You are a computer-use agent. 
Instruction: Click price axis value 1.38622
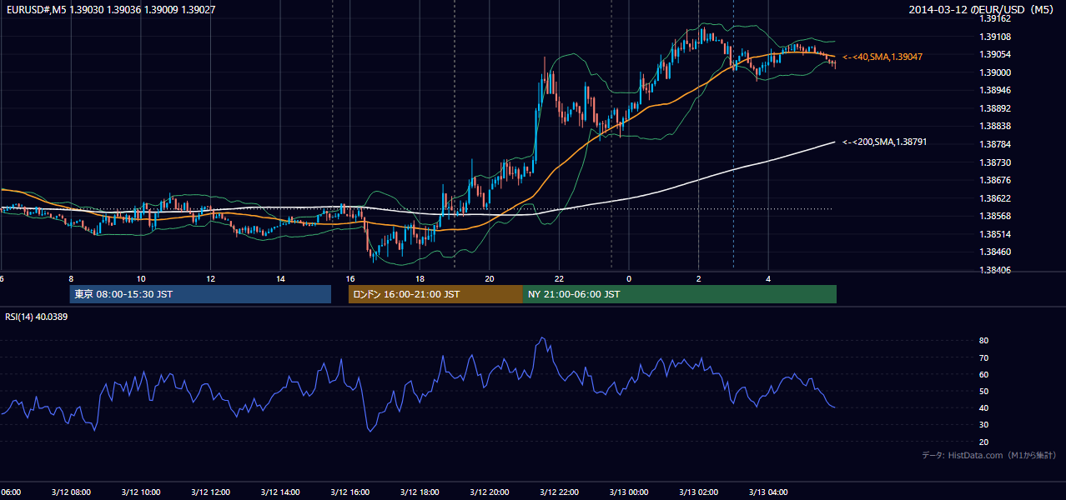(x=994, y=198)
